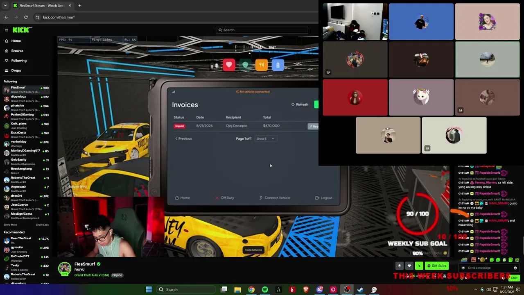The height and width of the screenshot is (295, 524).
Task: Collapse the Following list with Show Less
Action: point(42,225)
